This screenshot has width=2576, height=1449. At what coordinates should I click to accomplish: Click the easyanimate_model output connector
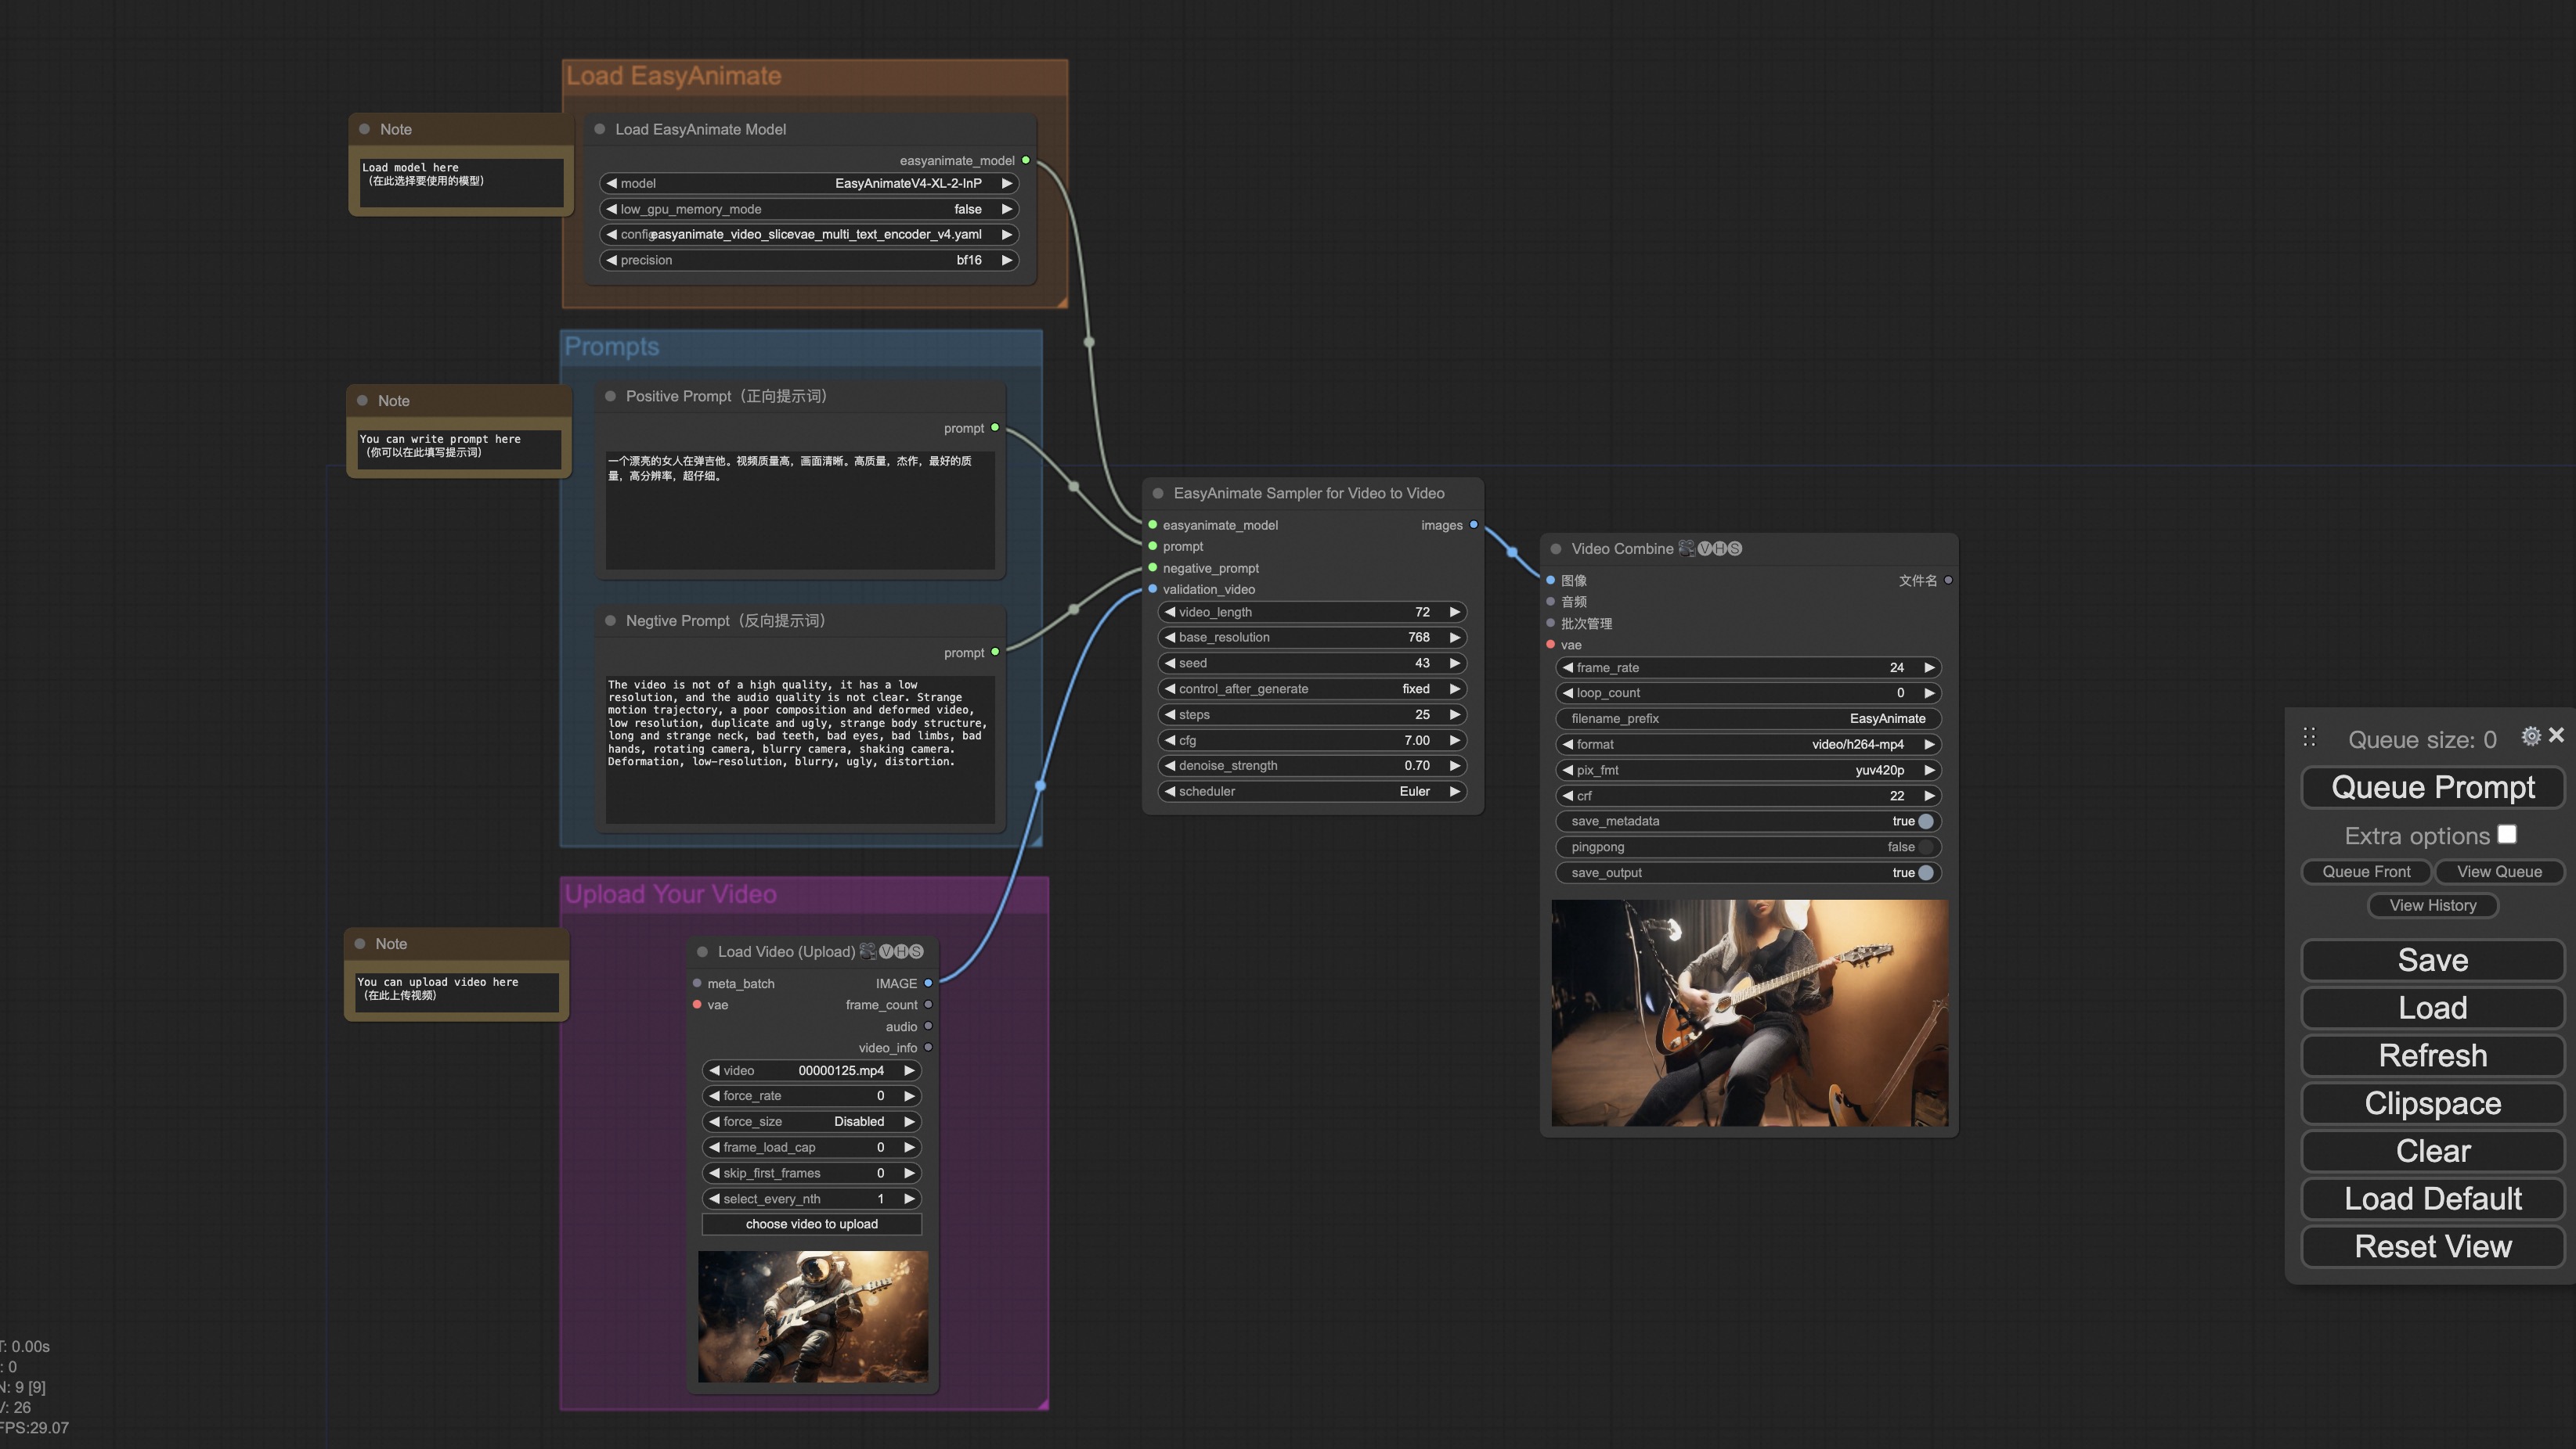(x=1025, y=160)
